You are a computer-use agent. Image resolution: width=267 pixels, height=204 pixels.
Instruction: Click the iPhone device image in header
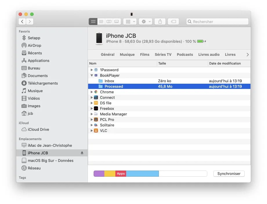coord(99,38)
